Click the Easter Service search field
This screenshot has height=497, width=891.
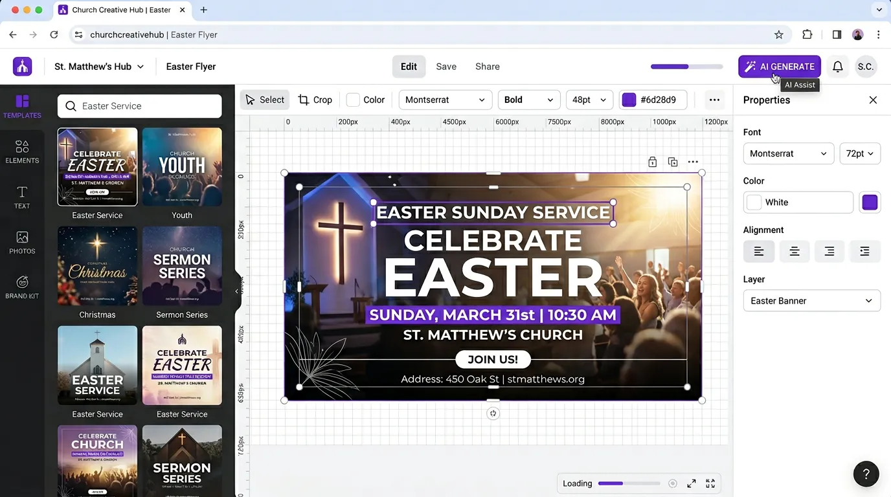[x=139, y=105]
